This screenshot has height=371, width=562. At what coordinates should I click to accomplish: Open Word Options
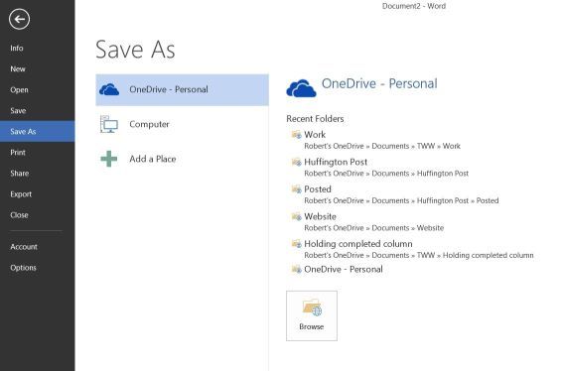(x=23, y=268)
